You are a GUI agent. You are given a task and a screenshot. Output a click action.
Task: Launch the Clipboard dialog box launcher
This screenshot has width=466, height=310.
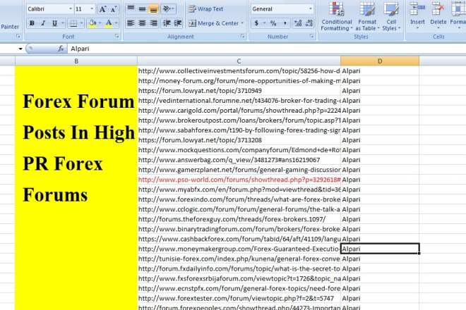coord(18,36)
